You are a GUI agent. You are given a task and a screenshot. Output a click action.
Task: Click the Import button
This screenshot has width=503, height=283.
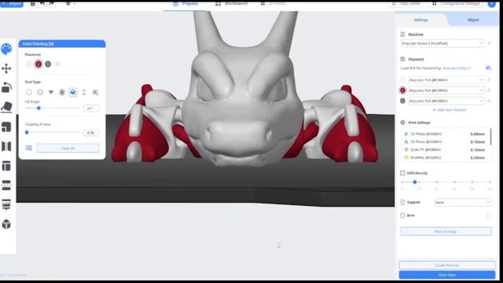tap(12, 4)
